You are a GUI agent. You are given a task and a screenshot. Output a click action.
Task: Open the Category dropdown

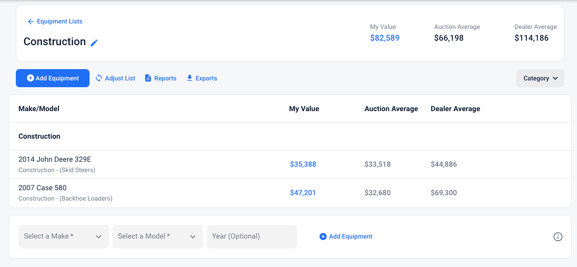click(x=540, y=78)
